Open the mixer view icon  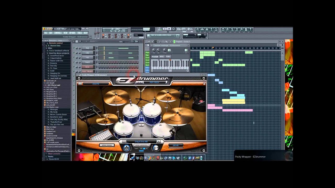point(216,30)
